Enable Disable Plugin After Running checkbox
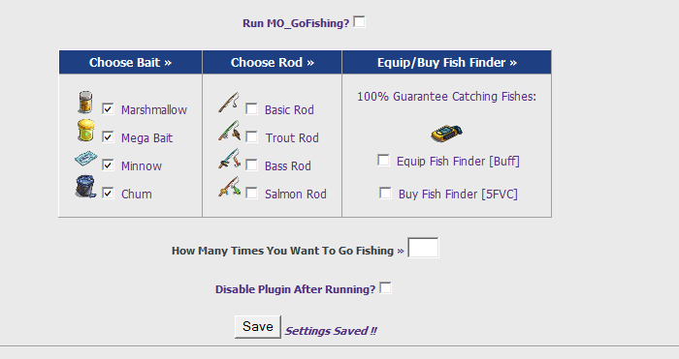This screenshot has height=359, width=679. pos(385,287)
